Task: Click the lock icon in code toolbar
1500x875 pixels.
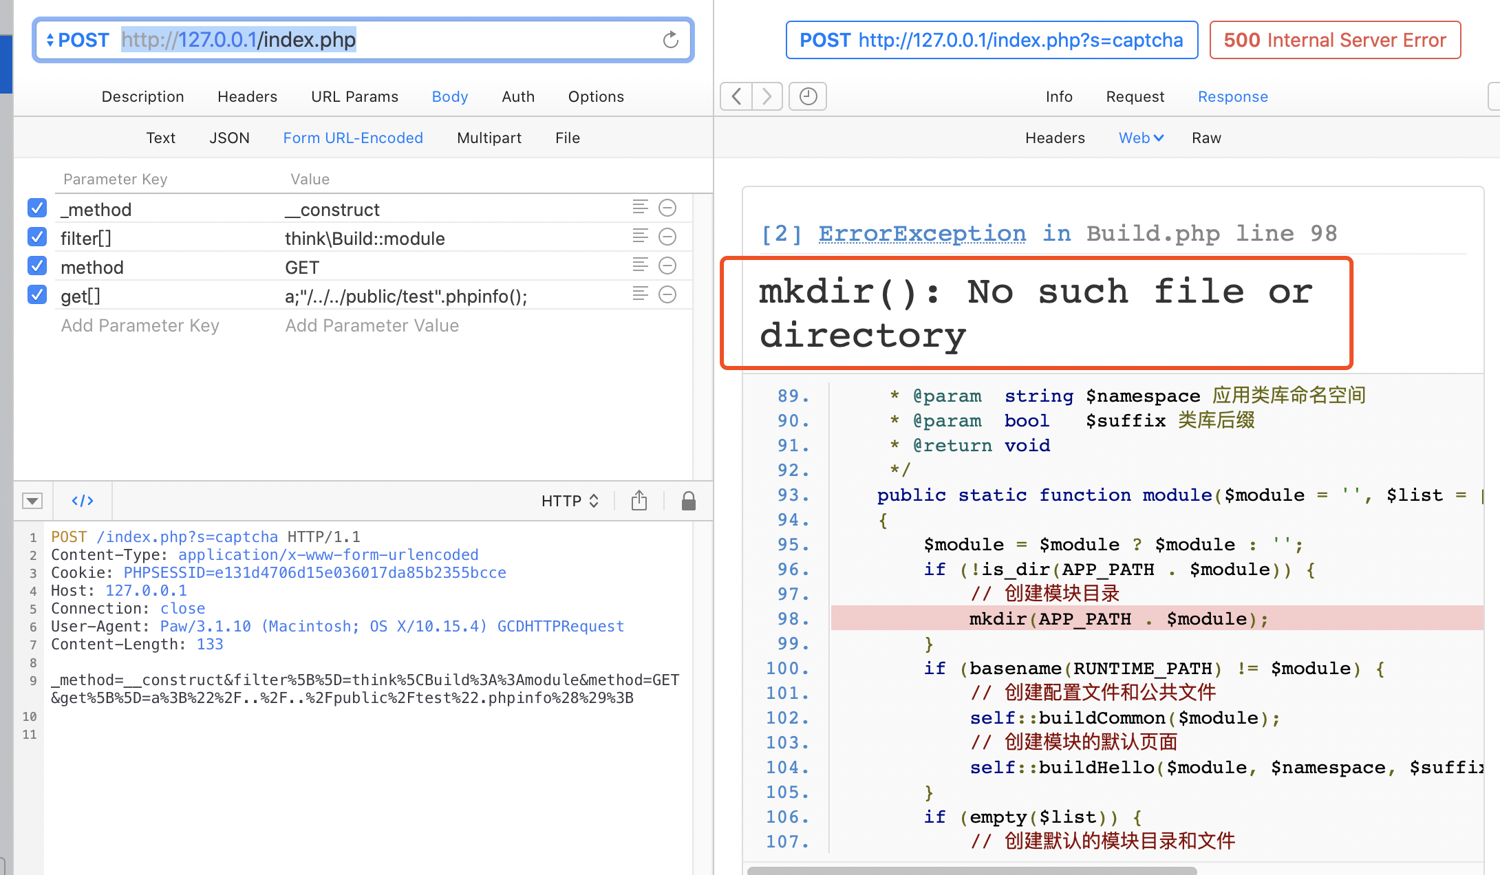Action: coord(688,500)
